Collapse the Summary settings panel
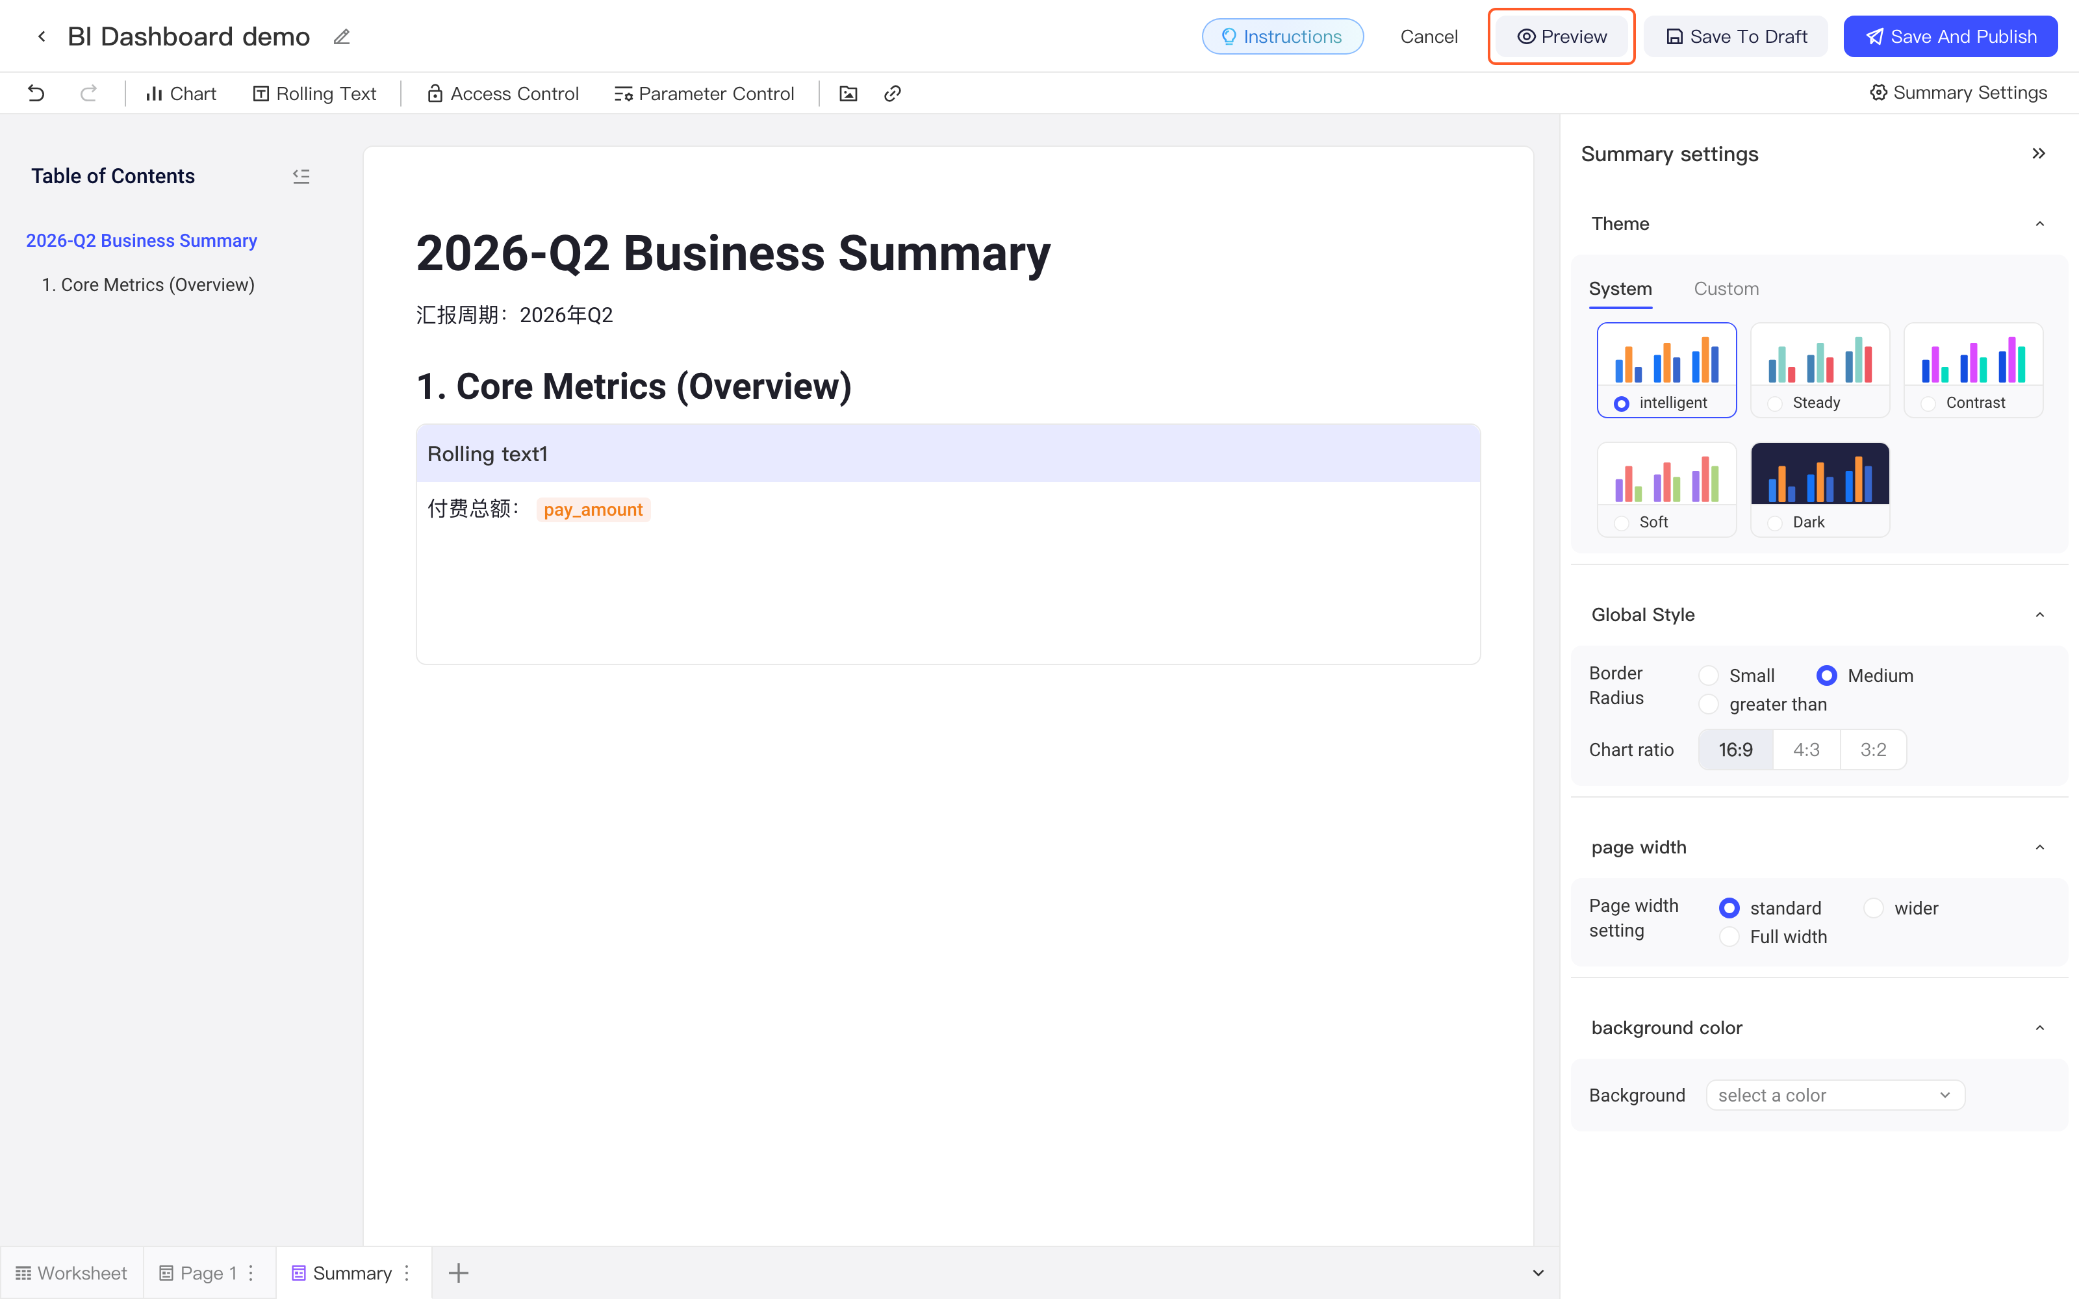Image resolution: width=2079 pixels, height=1299 pixels. (2039, 154)
